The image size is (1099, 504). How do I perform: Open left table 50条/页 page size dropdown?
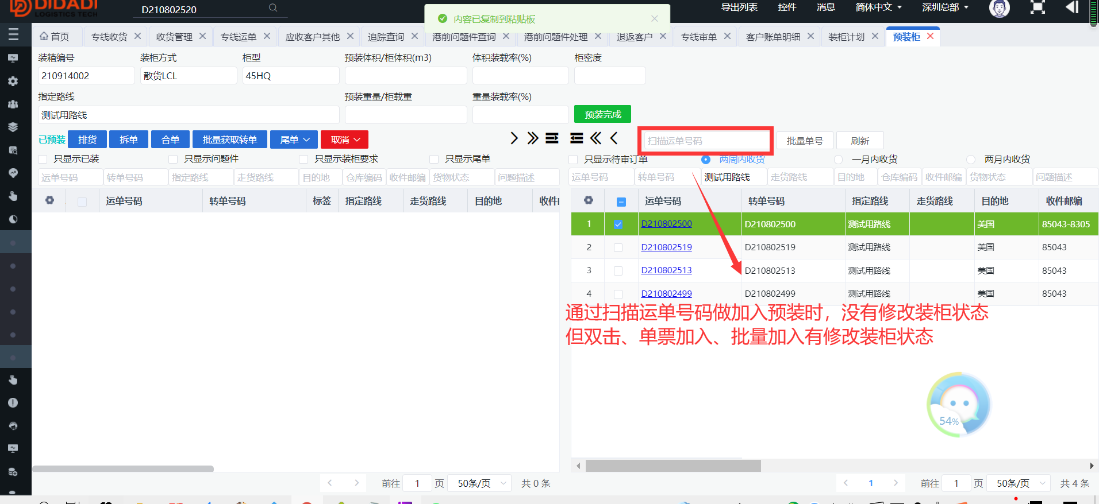tap(480, 483)
